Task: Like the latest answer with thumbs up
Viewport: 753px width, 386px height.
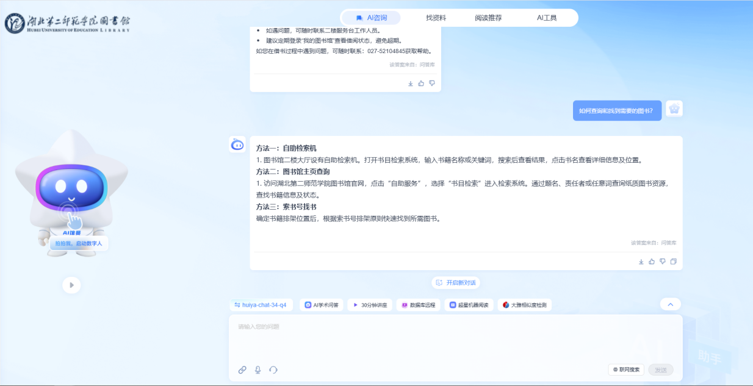Action: (652, 262)
